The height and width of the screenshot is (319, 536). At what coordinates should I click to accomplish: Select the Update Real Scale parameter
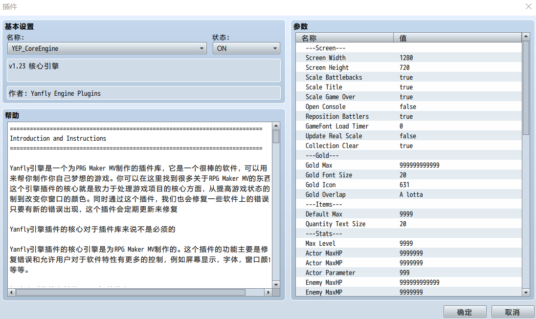(409, 136)
